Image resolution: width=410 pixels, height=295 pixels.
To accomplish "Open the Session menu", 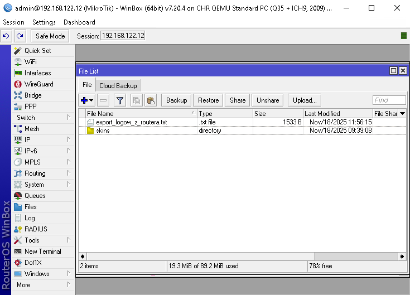I will (13, 22).
